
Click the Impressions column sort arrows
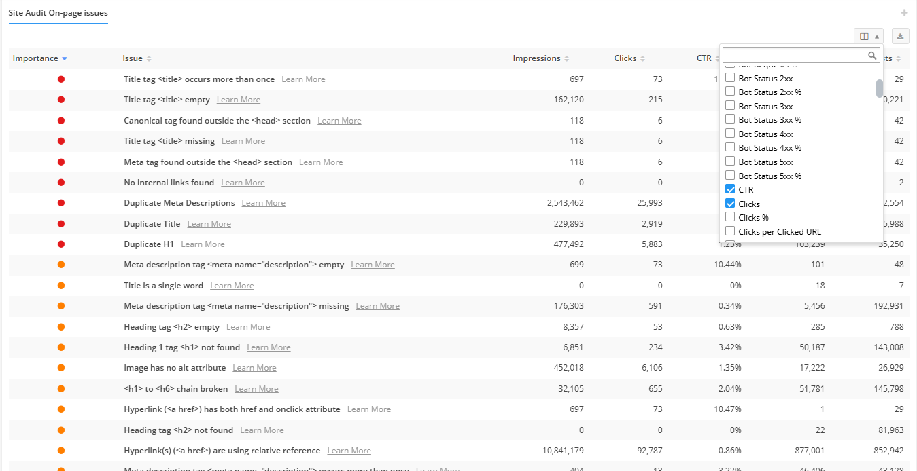(x=567, y=59)
